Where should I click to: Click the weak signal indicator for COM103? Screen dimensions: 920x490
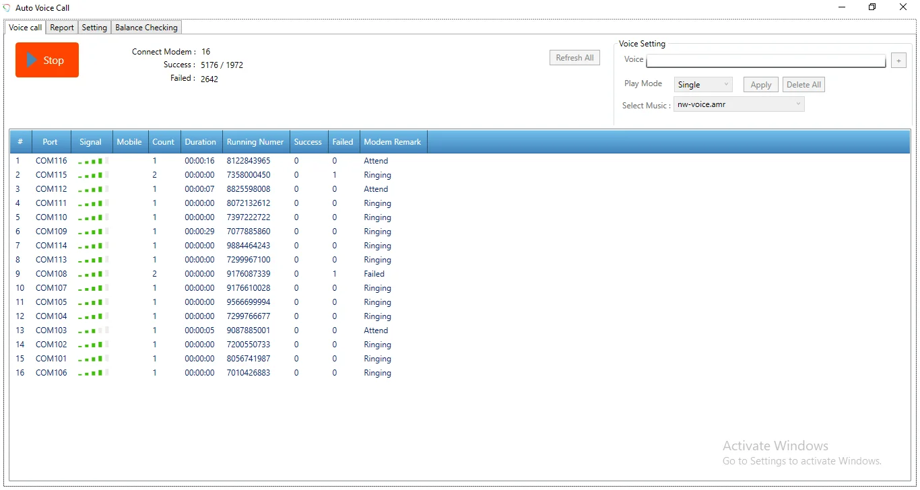(x=91, y=331)
